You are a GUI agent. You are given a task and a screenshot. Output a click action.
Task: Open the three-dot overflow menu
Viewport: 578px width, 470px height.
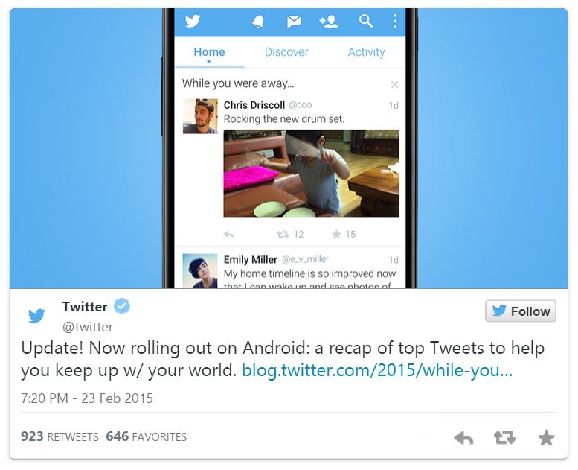[x=395, y=22]
